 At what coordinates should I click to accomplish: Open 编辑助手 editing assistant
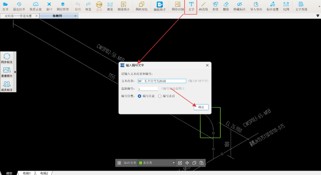pyautogui.click(x=160, y=6)
